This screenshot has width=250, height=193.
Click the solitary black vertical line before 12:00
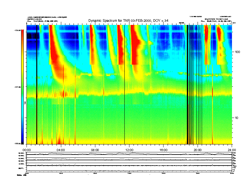click(x=124, y=85)
